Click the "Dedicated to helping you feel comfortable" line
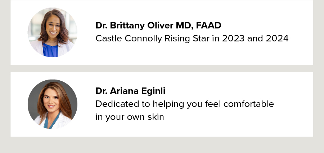This screenshot has height=153, width=324. (185, 104)
